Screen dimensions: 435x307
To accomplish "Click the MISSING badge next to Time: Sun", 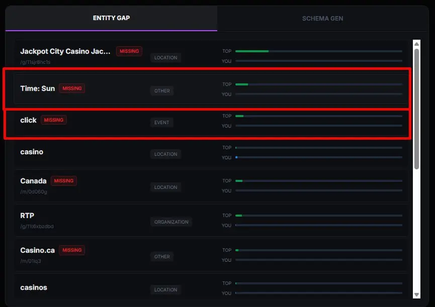I will pos(72,88).
